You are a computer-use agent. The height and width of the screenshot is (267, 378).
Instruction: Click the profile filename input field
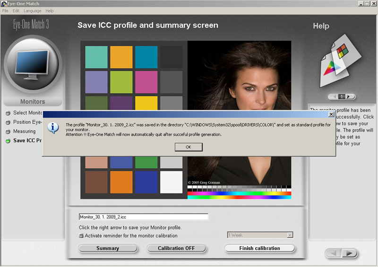pos(144,217)
